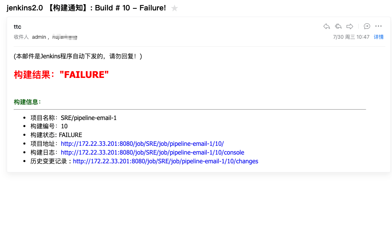Click the reply arrow icon
This screenshot has width=392, height=240.
pyautogui.click(x=327, y=26)
